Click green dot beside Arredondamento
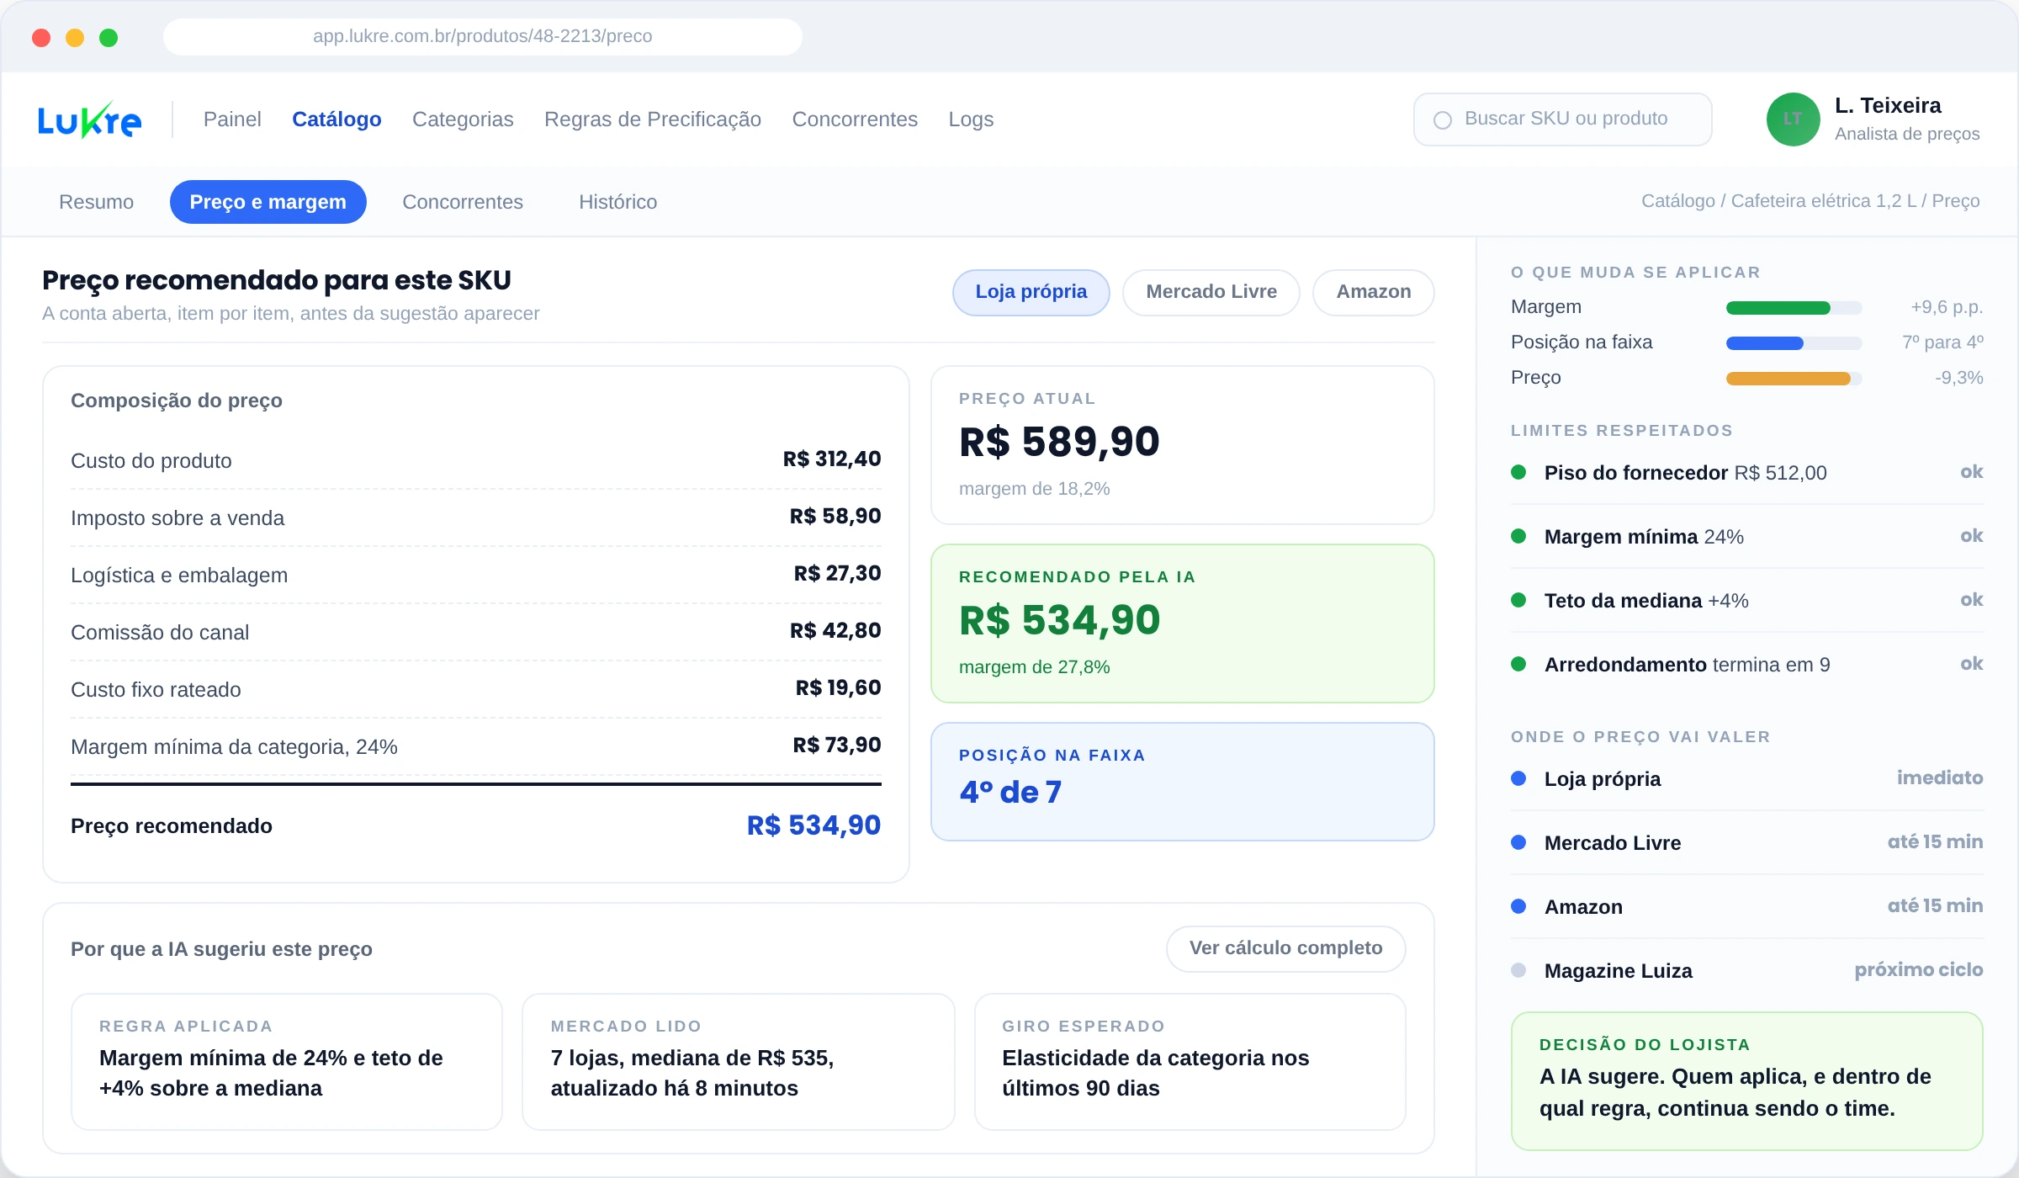The image size is (2019, 1178). pos(1518,664)
